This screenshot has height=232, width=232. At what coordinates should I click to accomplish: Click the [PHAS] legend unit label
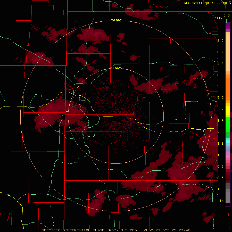[x=218, y=18]
